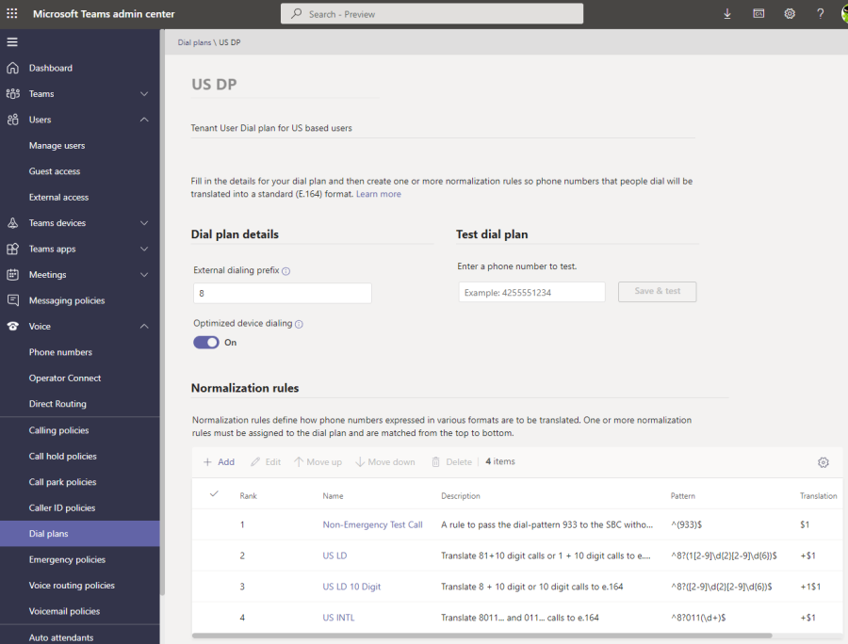Collapse the Voice section chevron

click(x=144, y=327)
